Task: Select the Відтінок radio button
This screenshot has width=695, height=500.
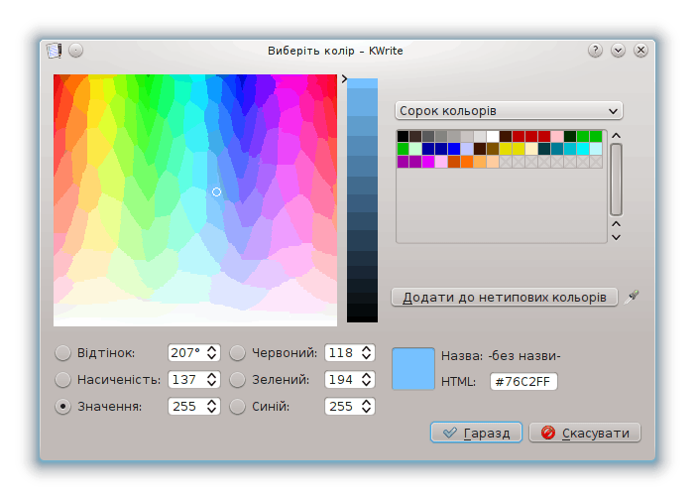Action: click(63, 352)
